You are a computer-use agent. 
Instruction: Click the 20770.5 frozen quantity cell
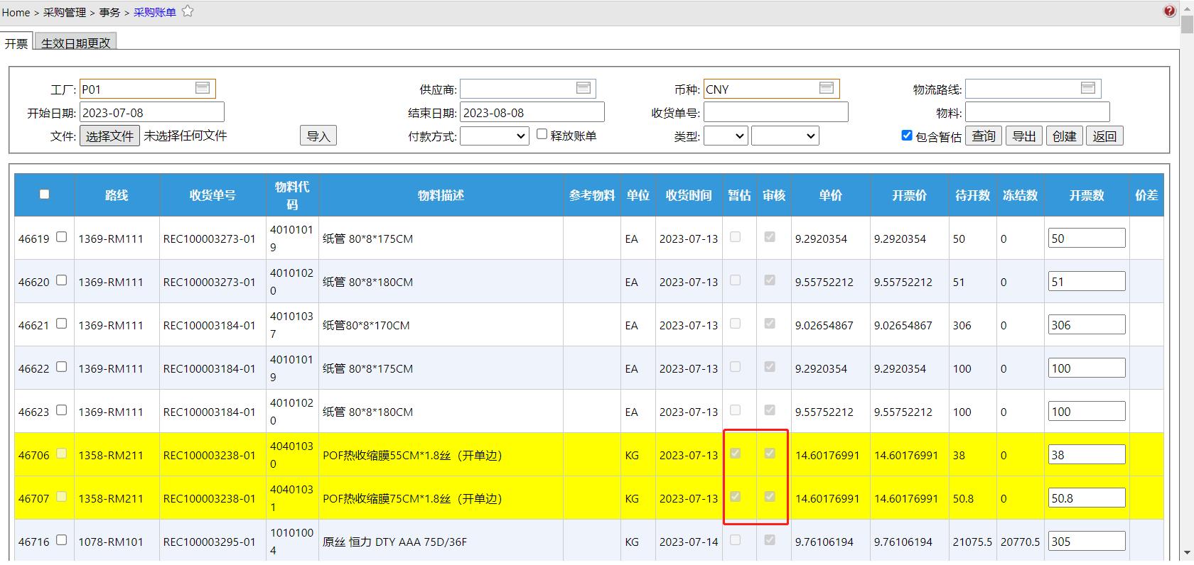[1020, 542]
